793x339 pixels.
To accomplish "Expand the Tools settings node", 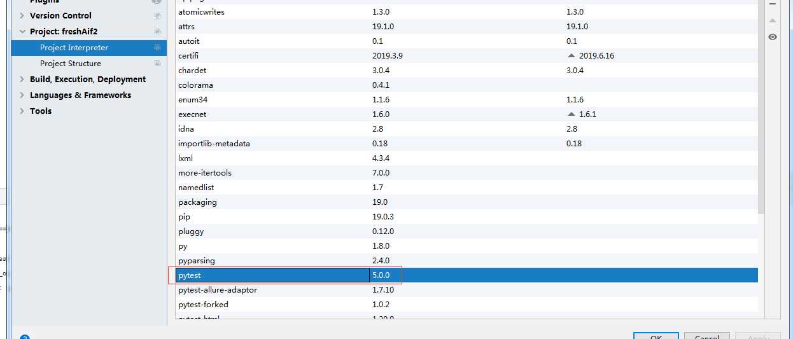I will click(x=22, y=111).
